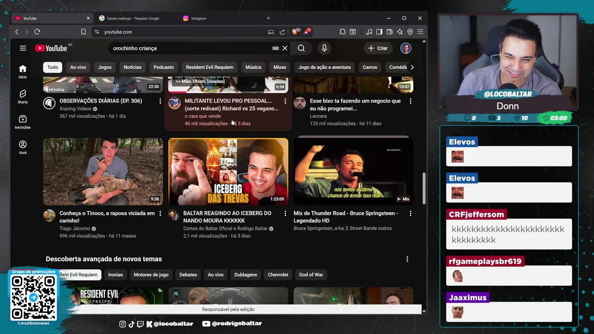This screenshot has height=334, width=594.
Task: Open the Tinoco fox video thumbnail
Action: click(103, 172)
